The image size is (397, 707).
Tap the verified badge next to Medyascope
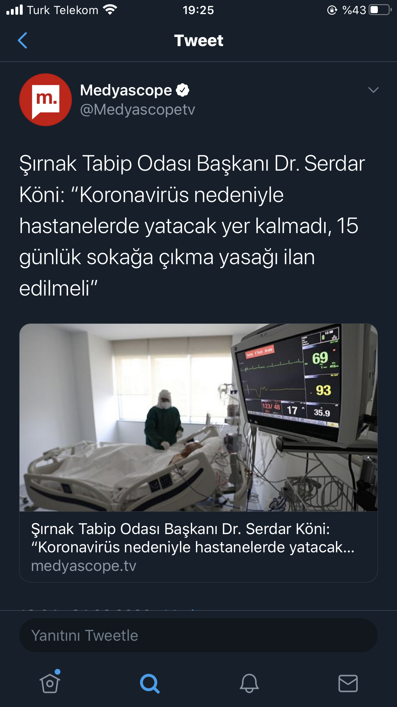coord(183,90)
